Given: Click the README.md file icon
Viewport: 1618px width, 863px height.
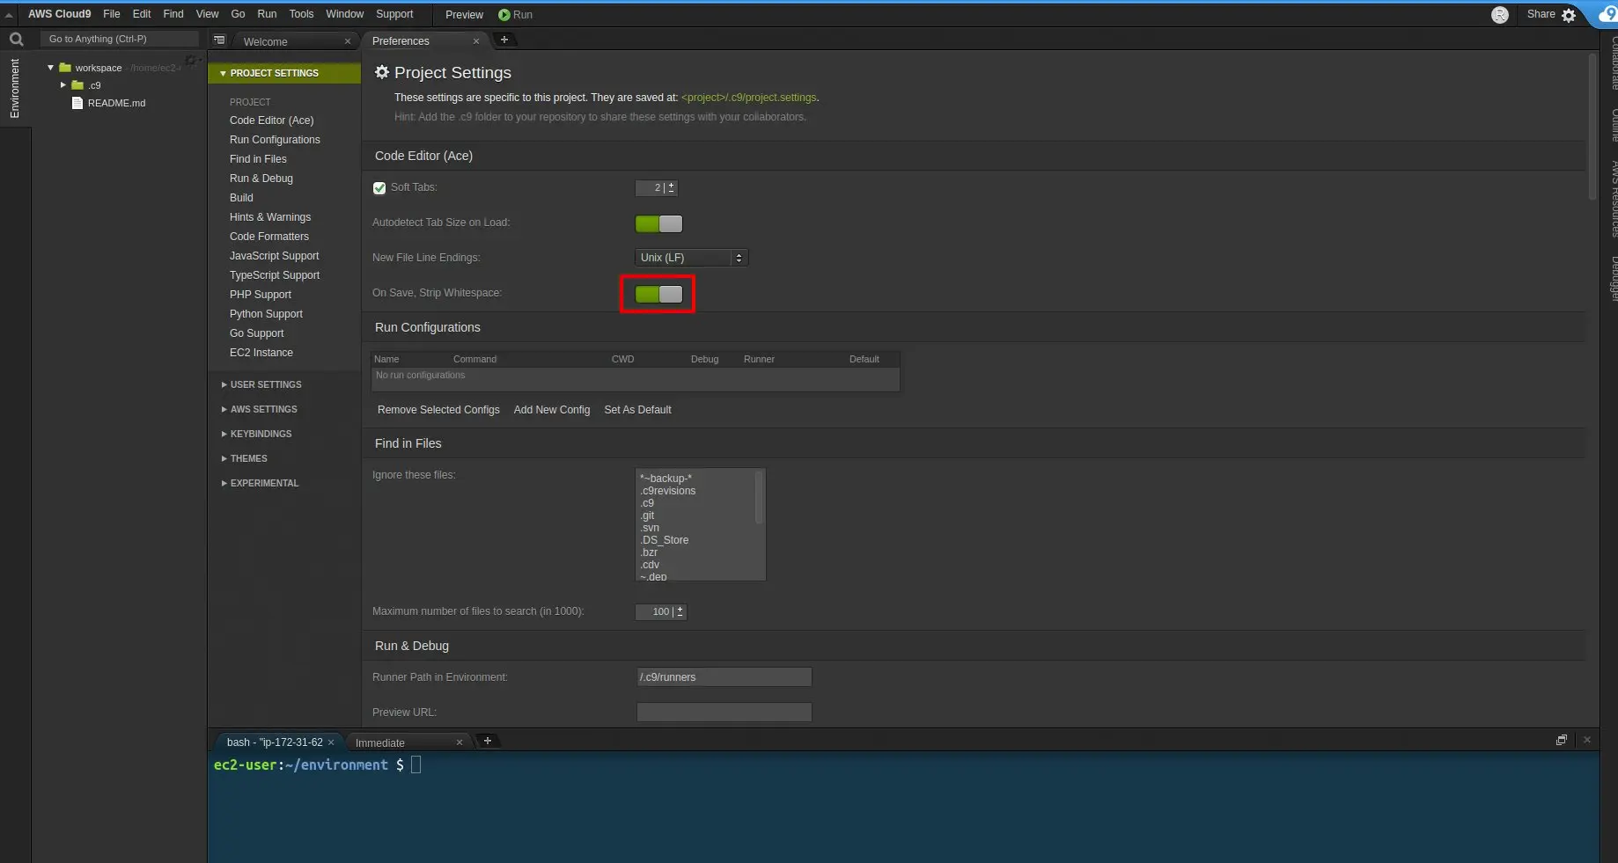Looking at the screenshot, I should coord(77,103).
